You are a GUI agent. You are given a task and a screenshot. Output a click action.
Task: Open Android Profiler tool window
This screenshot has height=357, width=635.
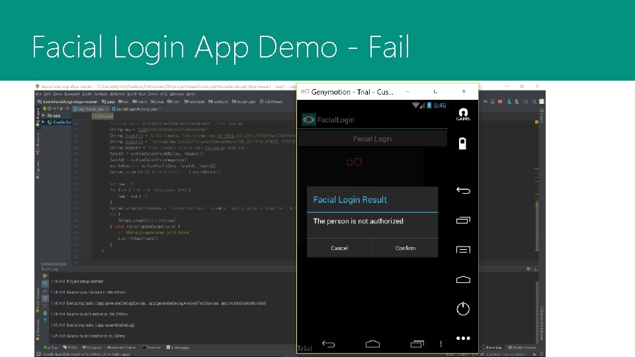[121, 347]
